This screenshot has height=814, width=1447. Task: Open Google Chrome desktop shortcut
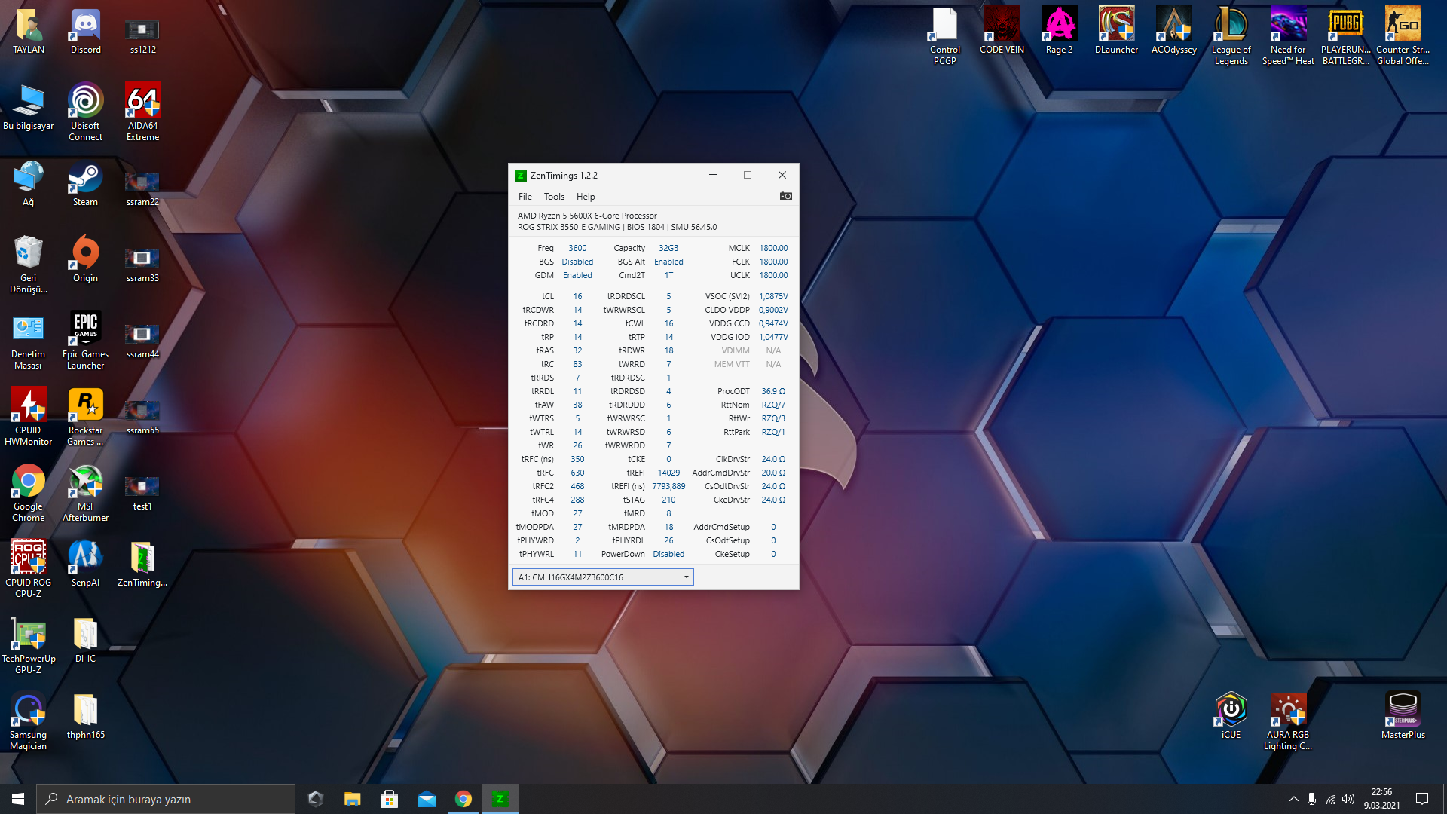pyautogui.click(x=29, y=492)
